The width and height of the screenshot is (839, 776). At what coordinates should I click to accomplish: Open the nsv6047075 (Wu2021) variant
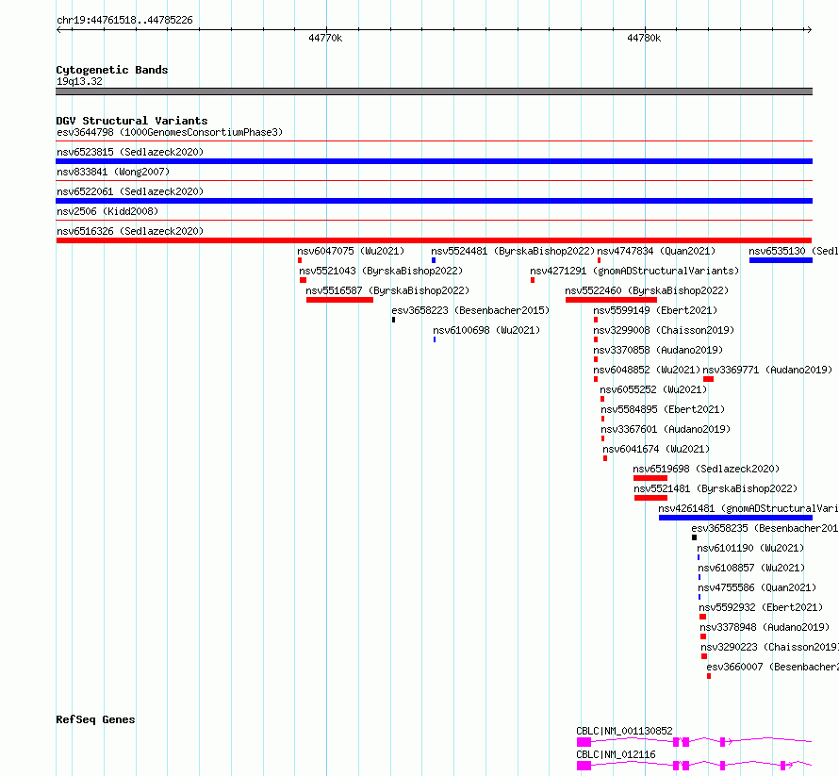pos(351,251)
